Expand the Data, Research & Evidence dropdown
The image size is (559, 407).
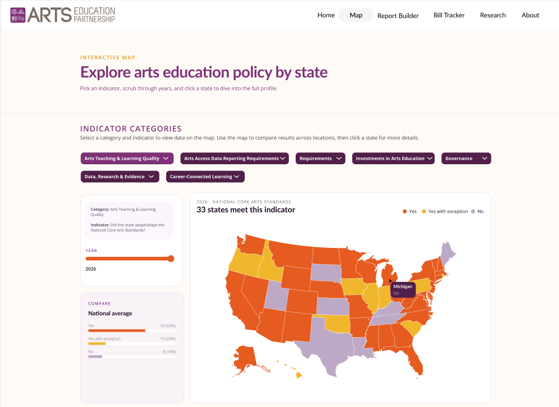coord(120,177)
